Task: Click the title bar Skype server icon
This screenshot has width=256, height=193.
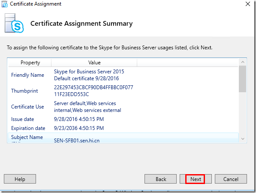Action: (x=5, y=4)
